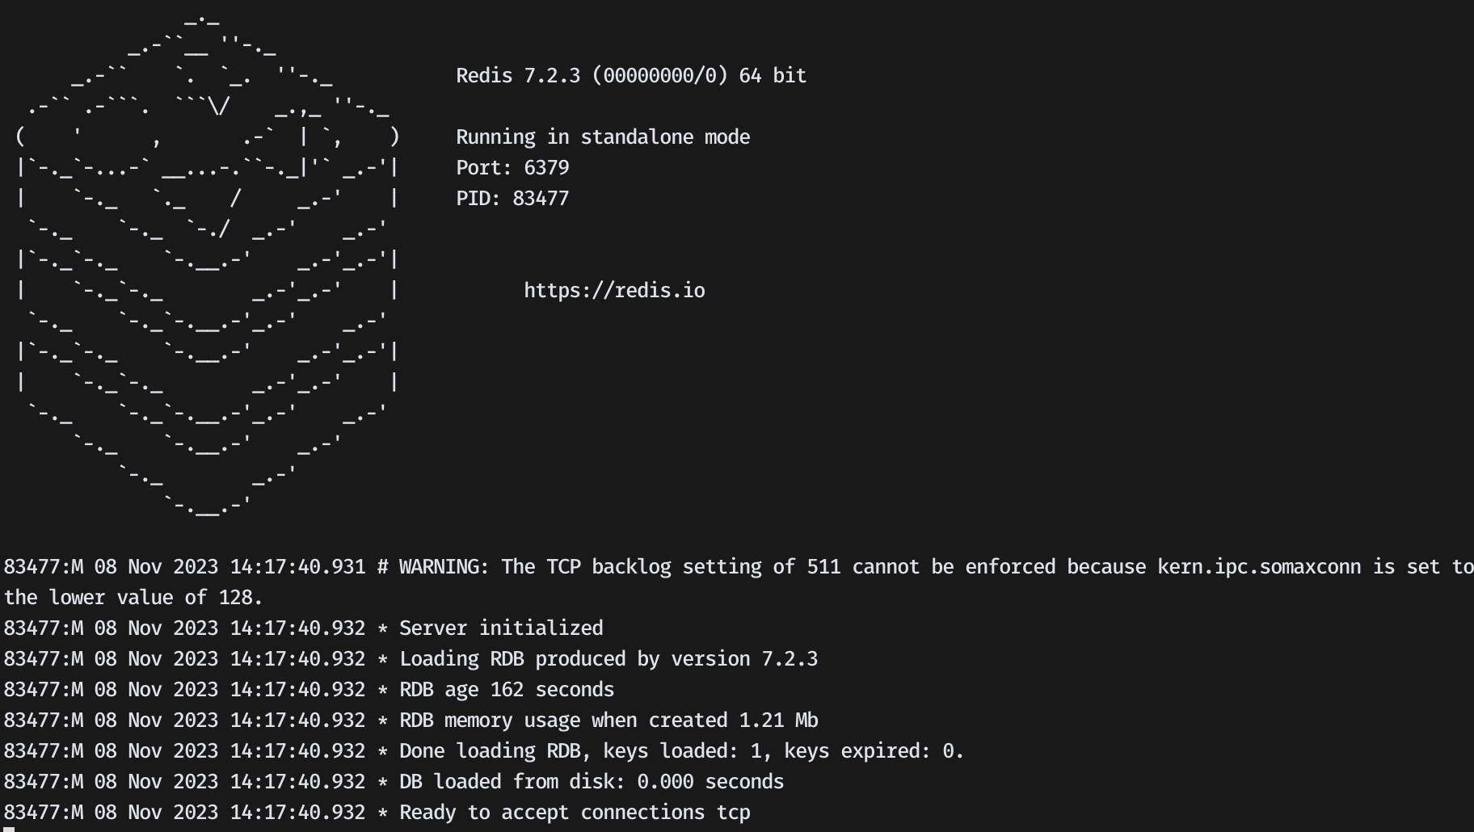Click the 'PID: 83477' line
Image resolution: width=1474 pixels, height=832 pixels.
pyautogui.click(x=512, y=199)
